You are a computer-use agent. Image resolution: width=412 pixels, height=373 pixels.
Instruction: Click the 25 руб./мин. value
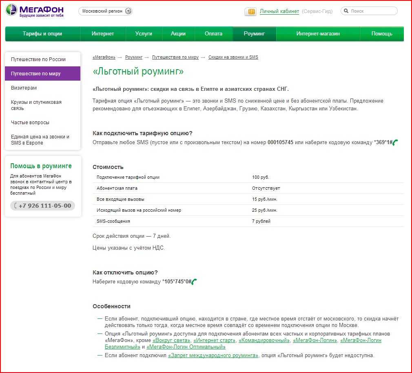point(265,211)
